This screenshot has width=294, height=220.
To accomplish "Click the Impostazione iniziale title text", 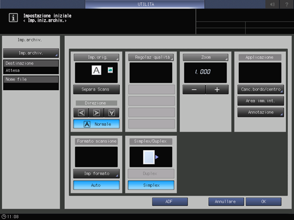I will tap(47, 16).
